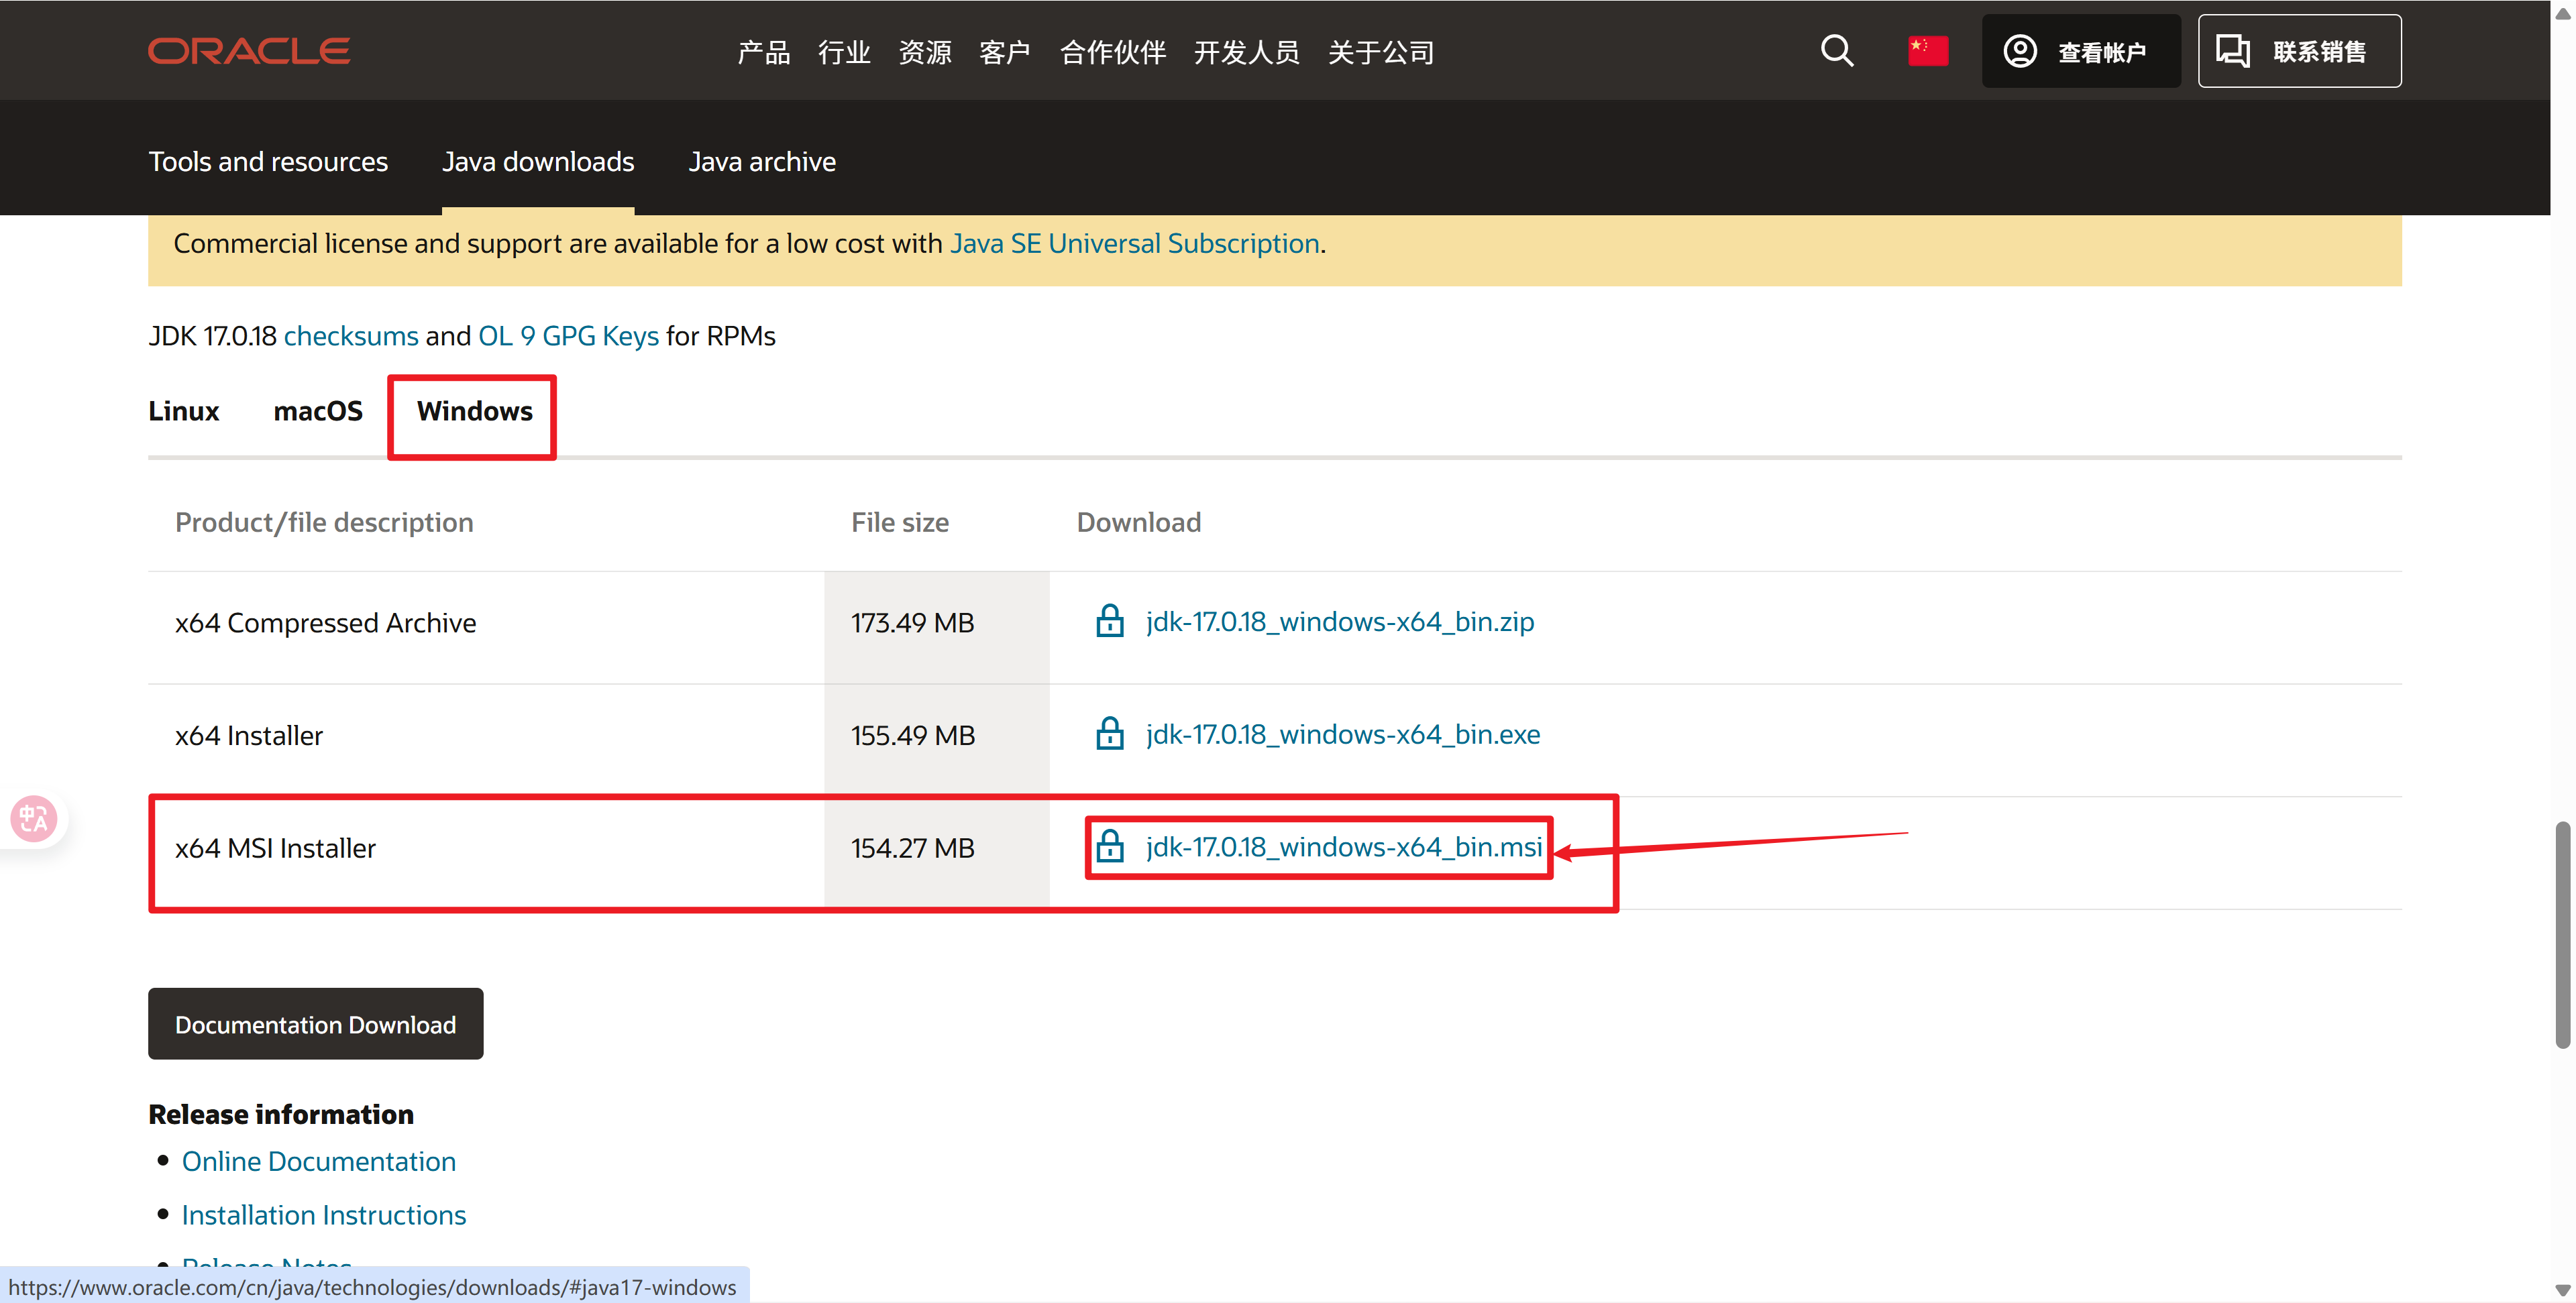Download jdk-17.0.18_windows-x64_bin.exe
This screenshot has height=1303, width=2576.
(x=1343, y=734)
